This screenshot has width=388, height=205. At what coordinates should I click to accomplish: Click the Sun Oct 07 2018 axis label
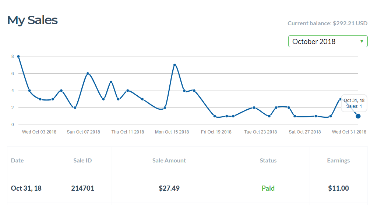coord(84,132)
